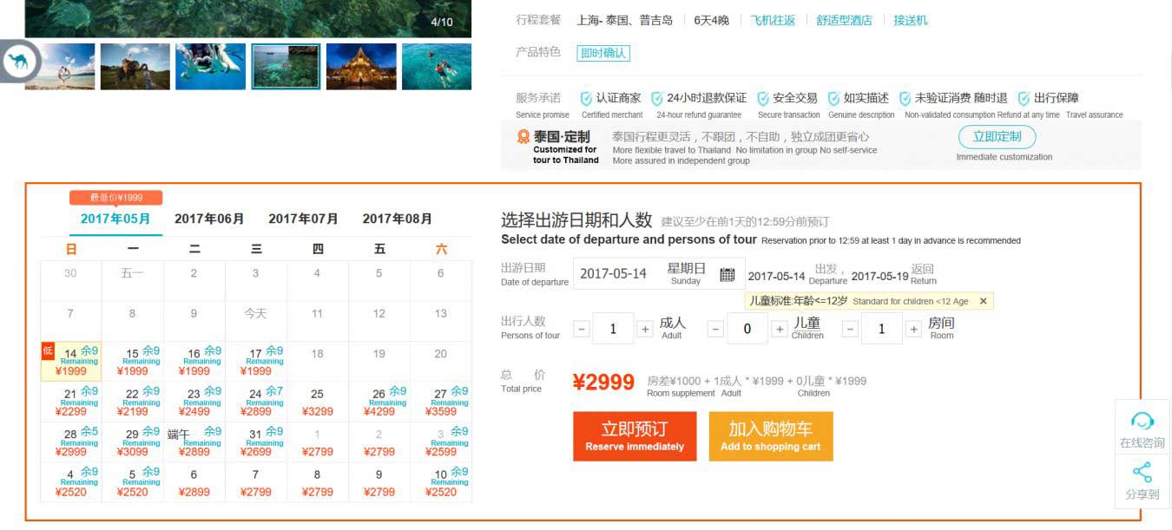1172x530 pixels.
Task: Select May 25 priced ¥3299
Action: pos(318,402)
